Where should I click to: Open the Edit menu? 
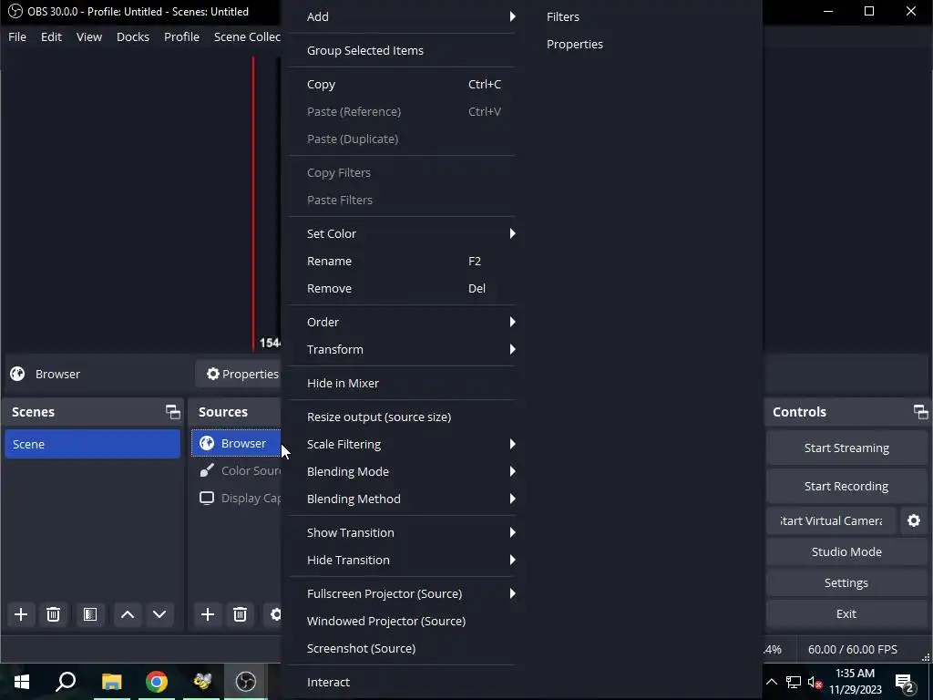click(x=51, y=36)
